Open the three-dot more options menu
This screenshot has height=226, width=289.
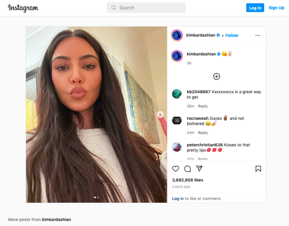257,36
